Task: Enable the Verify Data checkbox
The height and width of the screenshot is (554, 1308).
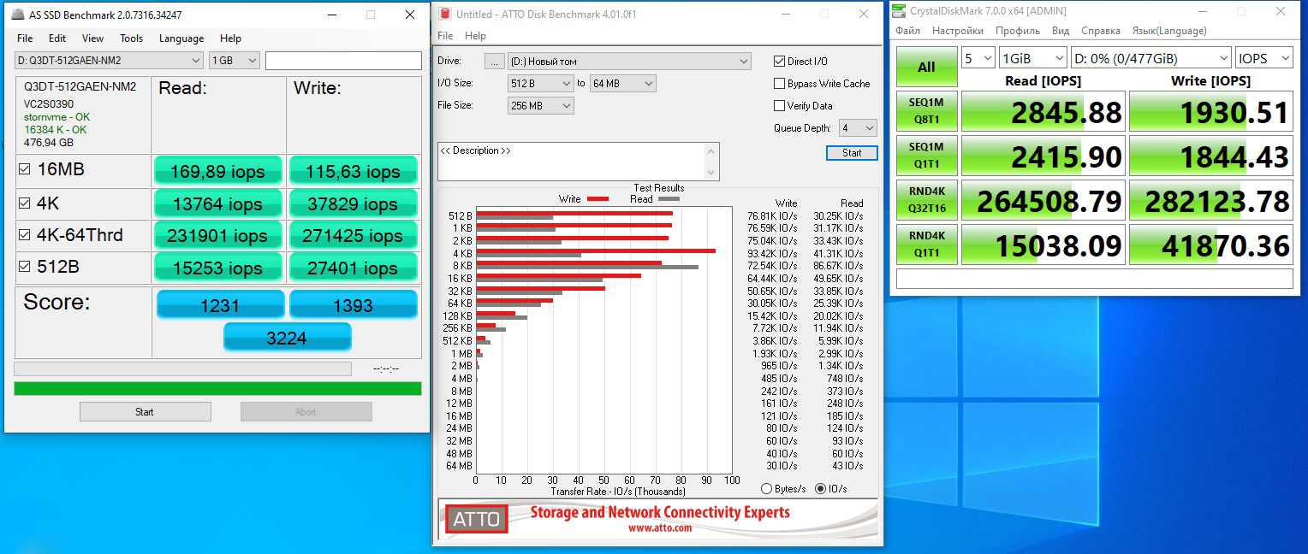Action: 779,106
